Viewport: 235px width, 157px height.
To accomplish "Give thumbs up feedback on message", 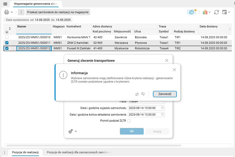I will click(x=137, y=94).
